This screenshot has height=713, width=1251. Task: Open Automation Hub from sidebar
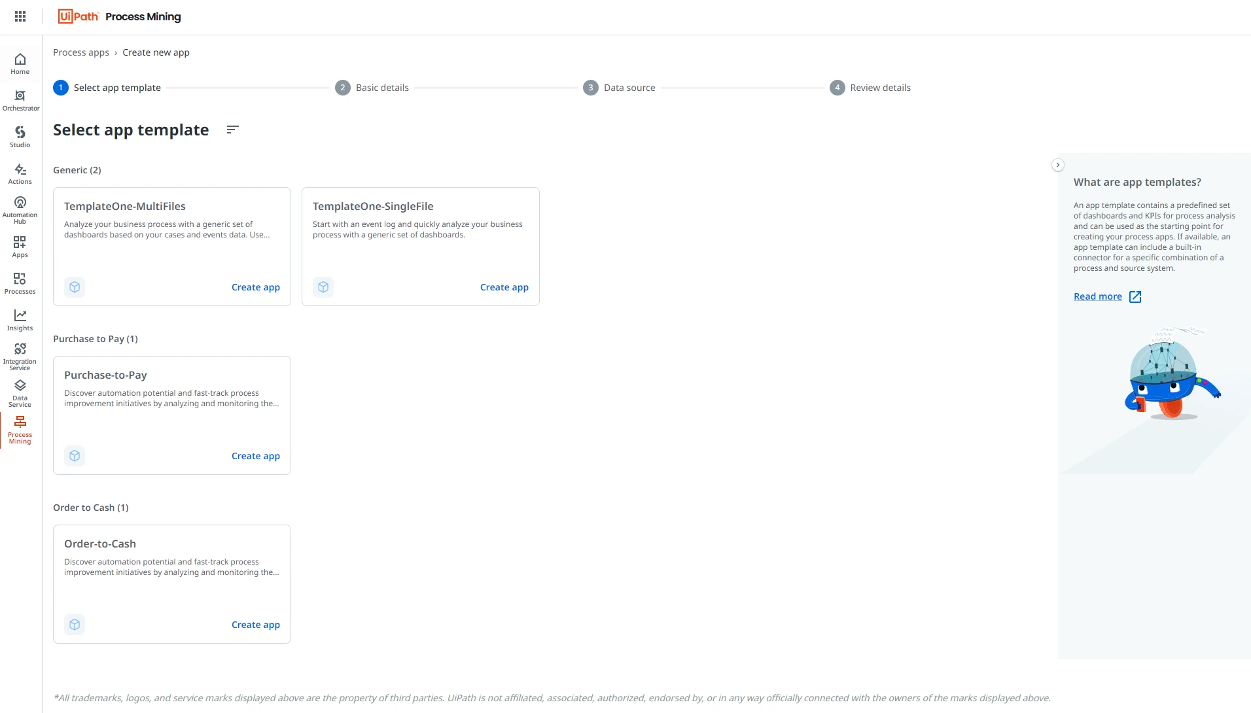pyautogui.click(x=20, y=211)
